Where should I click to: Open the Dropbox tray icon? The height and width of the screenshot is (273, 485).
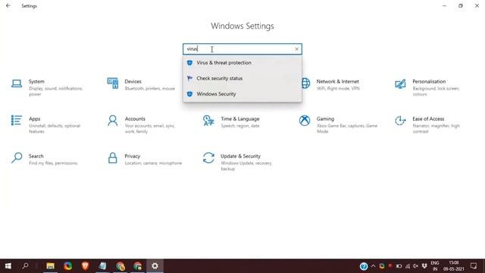coord(424,266)
